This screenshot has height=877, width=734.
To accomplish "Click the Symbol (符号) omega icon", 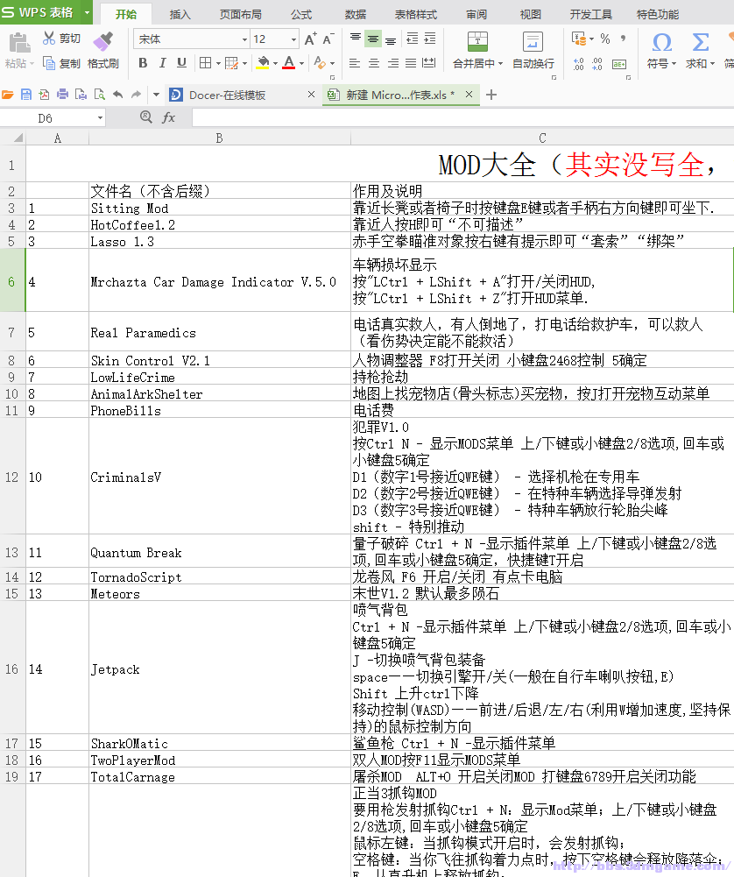I will coord(662,42).
